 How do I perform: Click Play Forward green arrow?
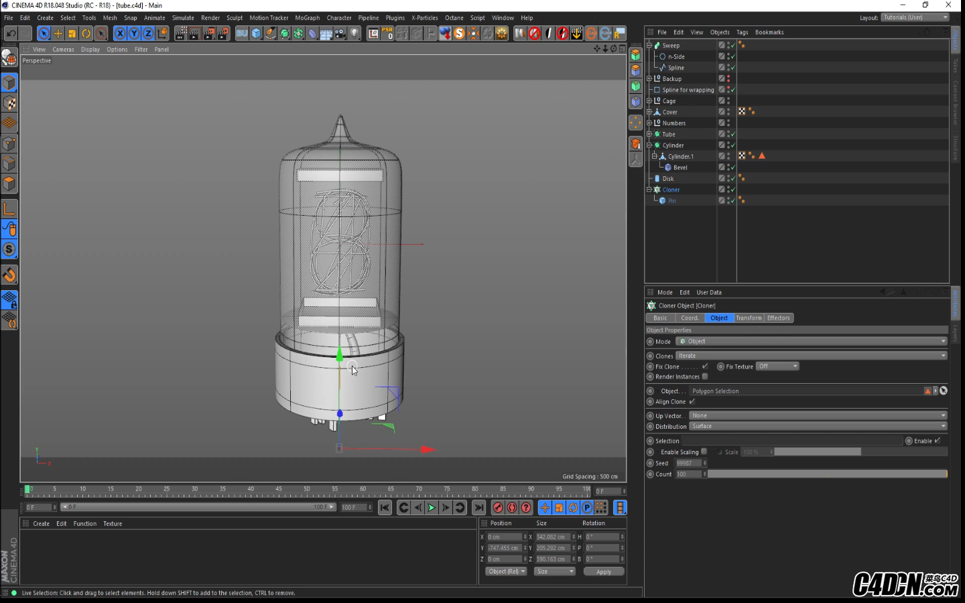tap(432, 508)
